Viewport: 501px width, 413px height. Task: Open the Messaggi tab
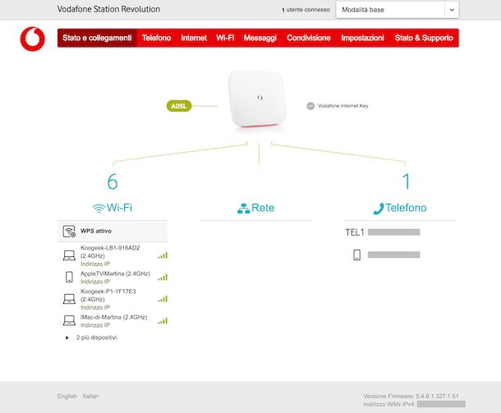tap(260, 38)
